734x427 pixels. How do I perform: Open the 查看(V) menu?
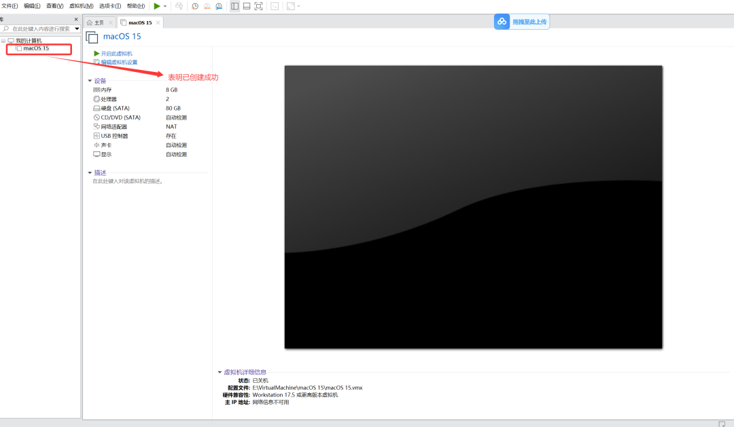(55, 6)
